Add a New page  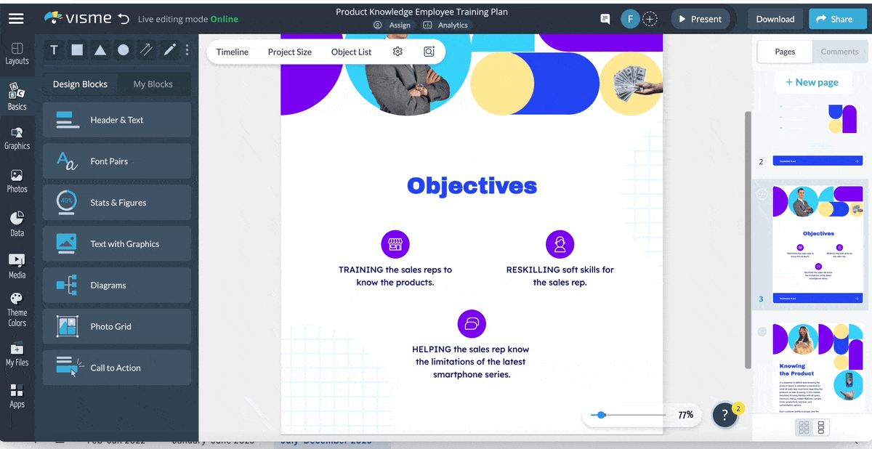pyautogui.click(x=812, y=82)
